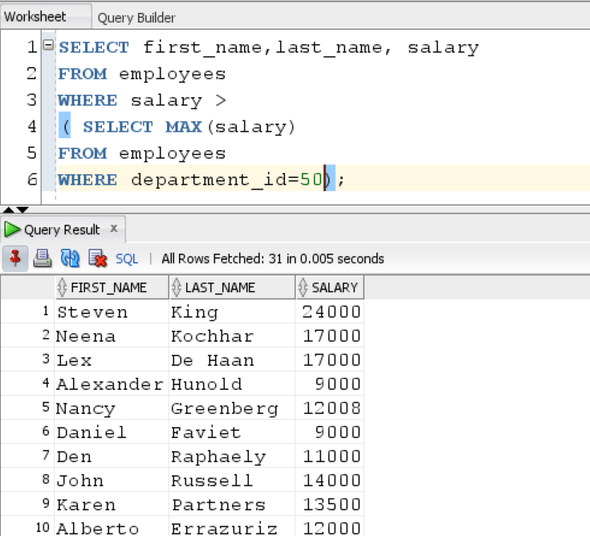Click the print results icon
The image size is (590, 536).
pyautogui.click(x=42, y=258)
